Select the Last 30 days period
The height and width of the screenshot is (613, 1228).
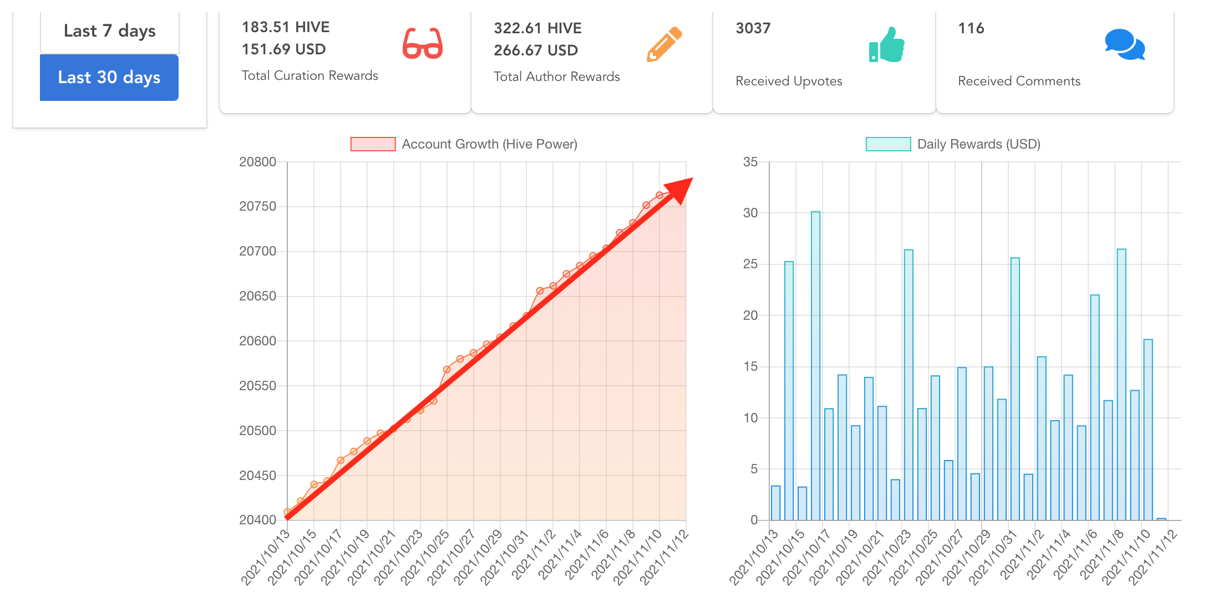(x=109, y=78)
